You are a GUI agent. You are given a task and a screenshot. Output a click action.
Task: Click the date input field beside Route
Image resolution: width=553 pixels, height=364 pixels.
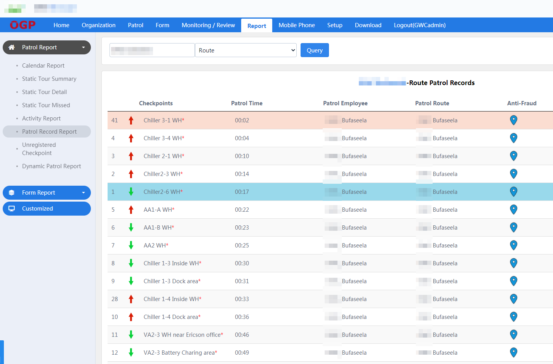(152, 51)
